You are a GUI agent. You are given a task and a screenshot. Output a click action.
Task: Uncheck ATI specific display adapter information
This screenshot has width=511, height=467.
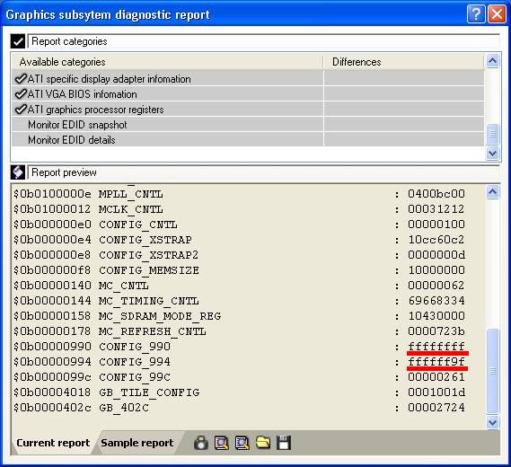21,78
